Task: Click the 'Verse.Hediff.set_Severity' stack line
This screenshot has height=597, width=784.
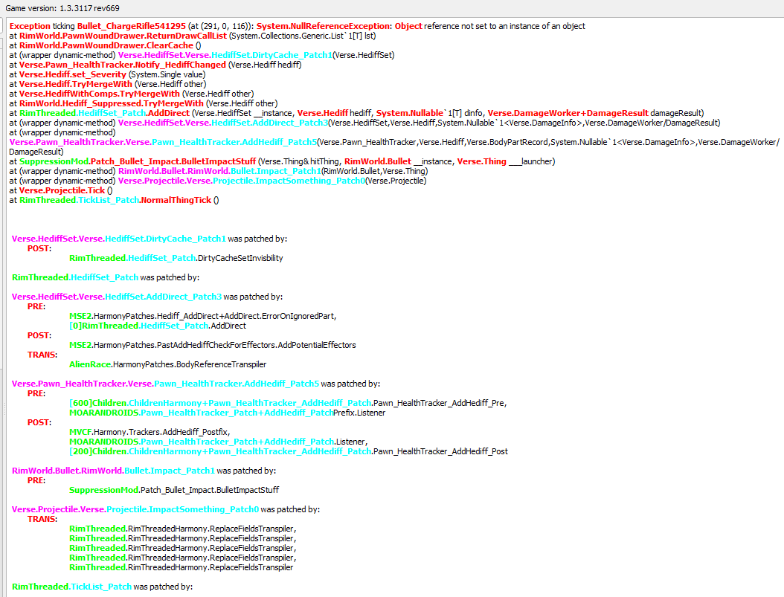Action: tap(108, 74)
